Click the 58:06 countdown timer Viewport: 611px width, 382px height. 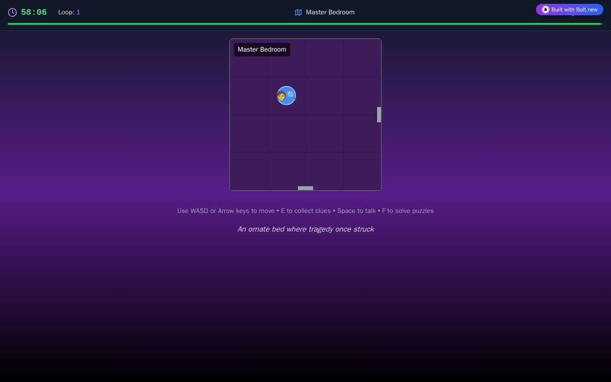pyautogui.click(x=34, y=12)
